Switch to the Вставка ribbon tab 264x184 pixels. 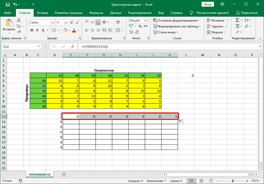tap(43, 13)
